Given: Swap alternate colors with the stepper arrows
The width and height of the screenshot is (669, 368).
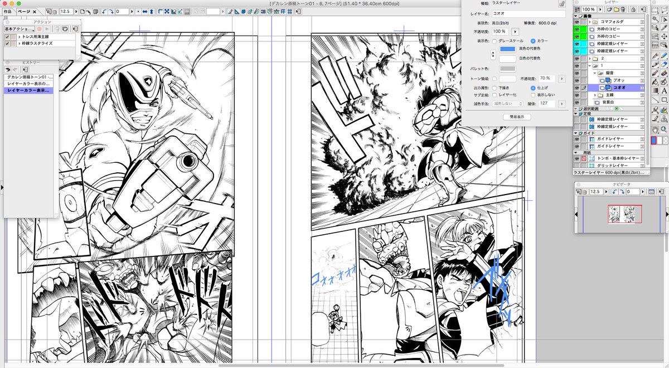Looking at the screenshot, I should click(493, 54).
